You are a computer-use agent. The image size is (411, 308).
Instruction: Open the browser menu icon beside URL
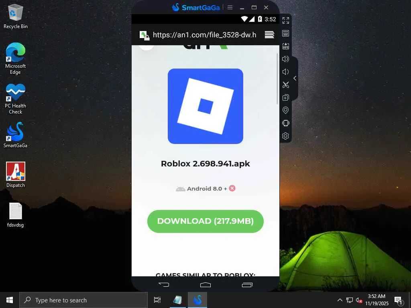click(269, 34)
